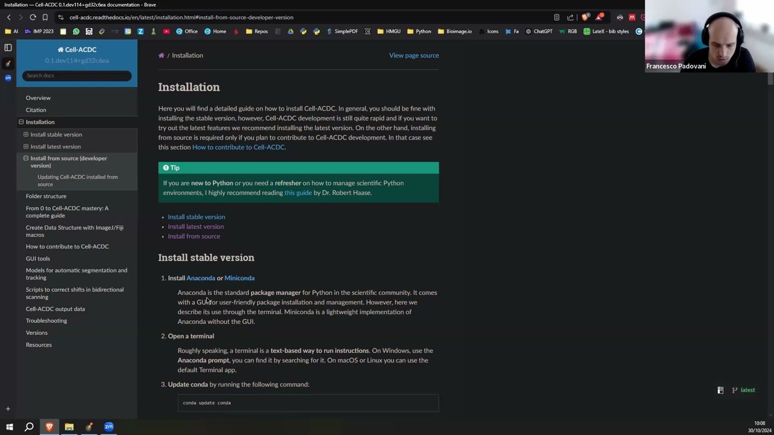Open the latest version selector dropdown
774x435 pixels.
(744, 390)
